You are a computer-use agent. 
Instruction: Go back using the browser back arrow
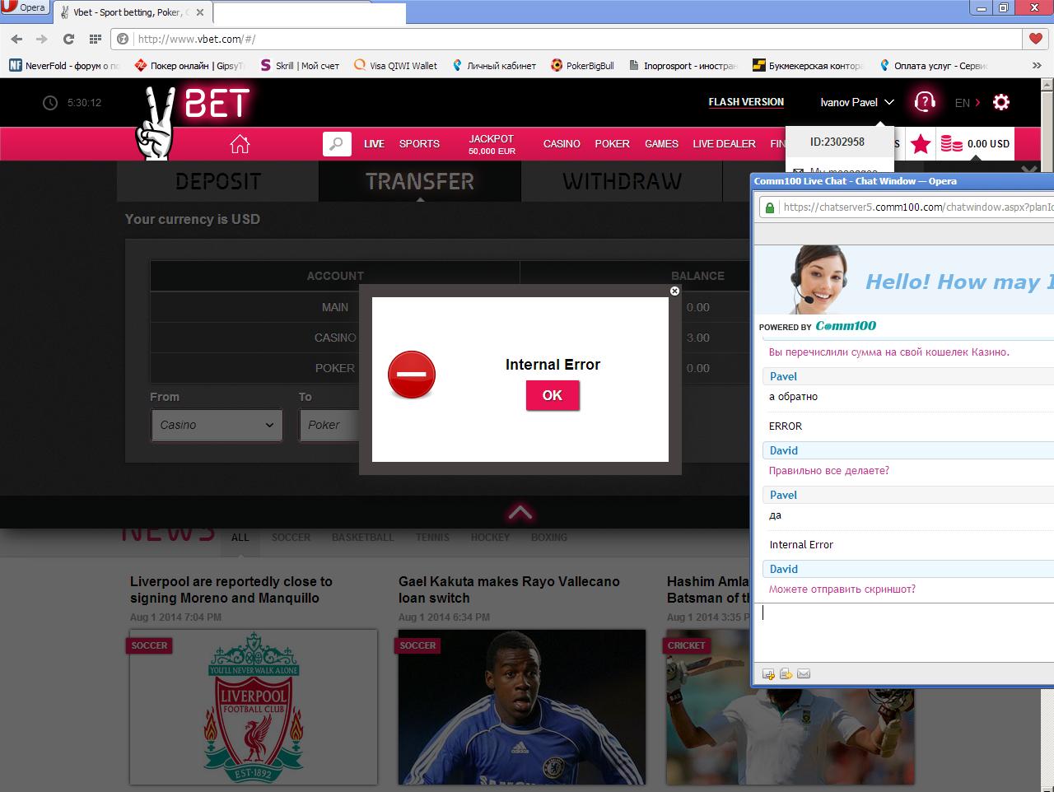tap(16, 39)
